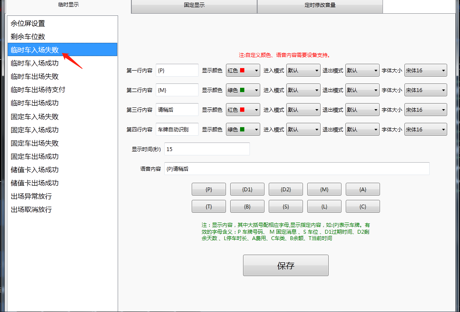Click the {L} parking duration button

tap(324, 206)
